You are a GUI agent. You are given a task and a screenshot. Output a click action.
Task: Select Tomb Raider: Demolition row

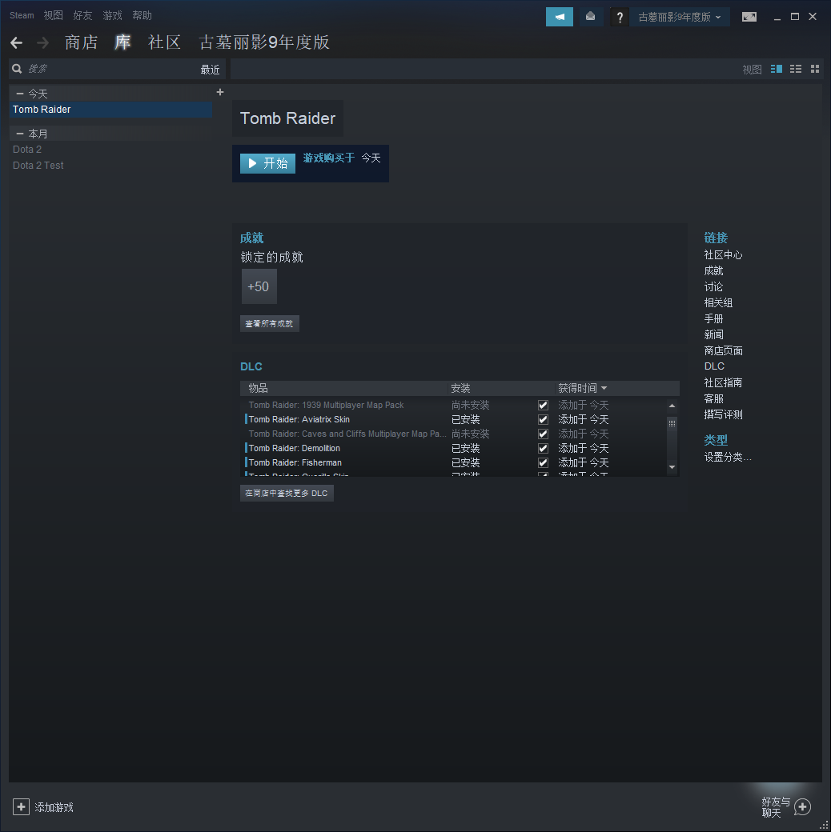pyautogui.click(x=455, y=448)
